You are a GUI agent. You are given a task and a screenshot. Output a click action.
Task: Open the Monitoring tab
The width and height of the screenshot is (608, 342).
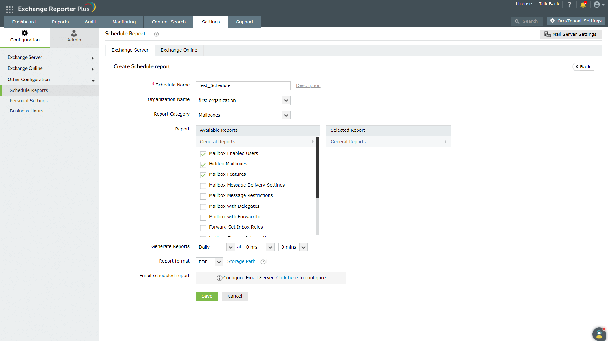pos(124,22)
